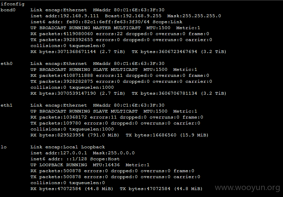Click bond0 HWaddr 80:C1:6E:63:3F:30

[139, 10]
